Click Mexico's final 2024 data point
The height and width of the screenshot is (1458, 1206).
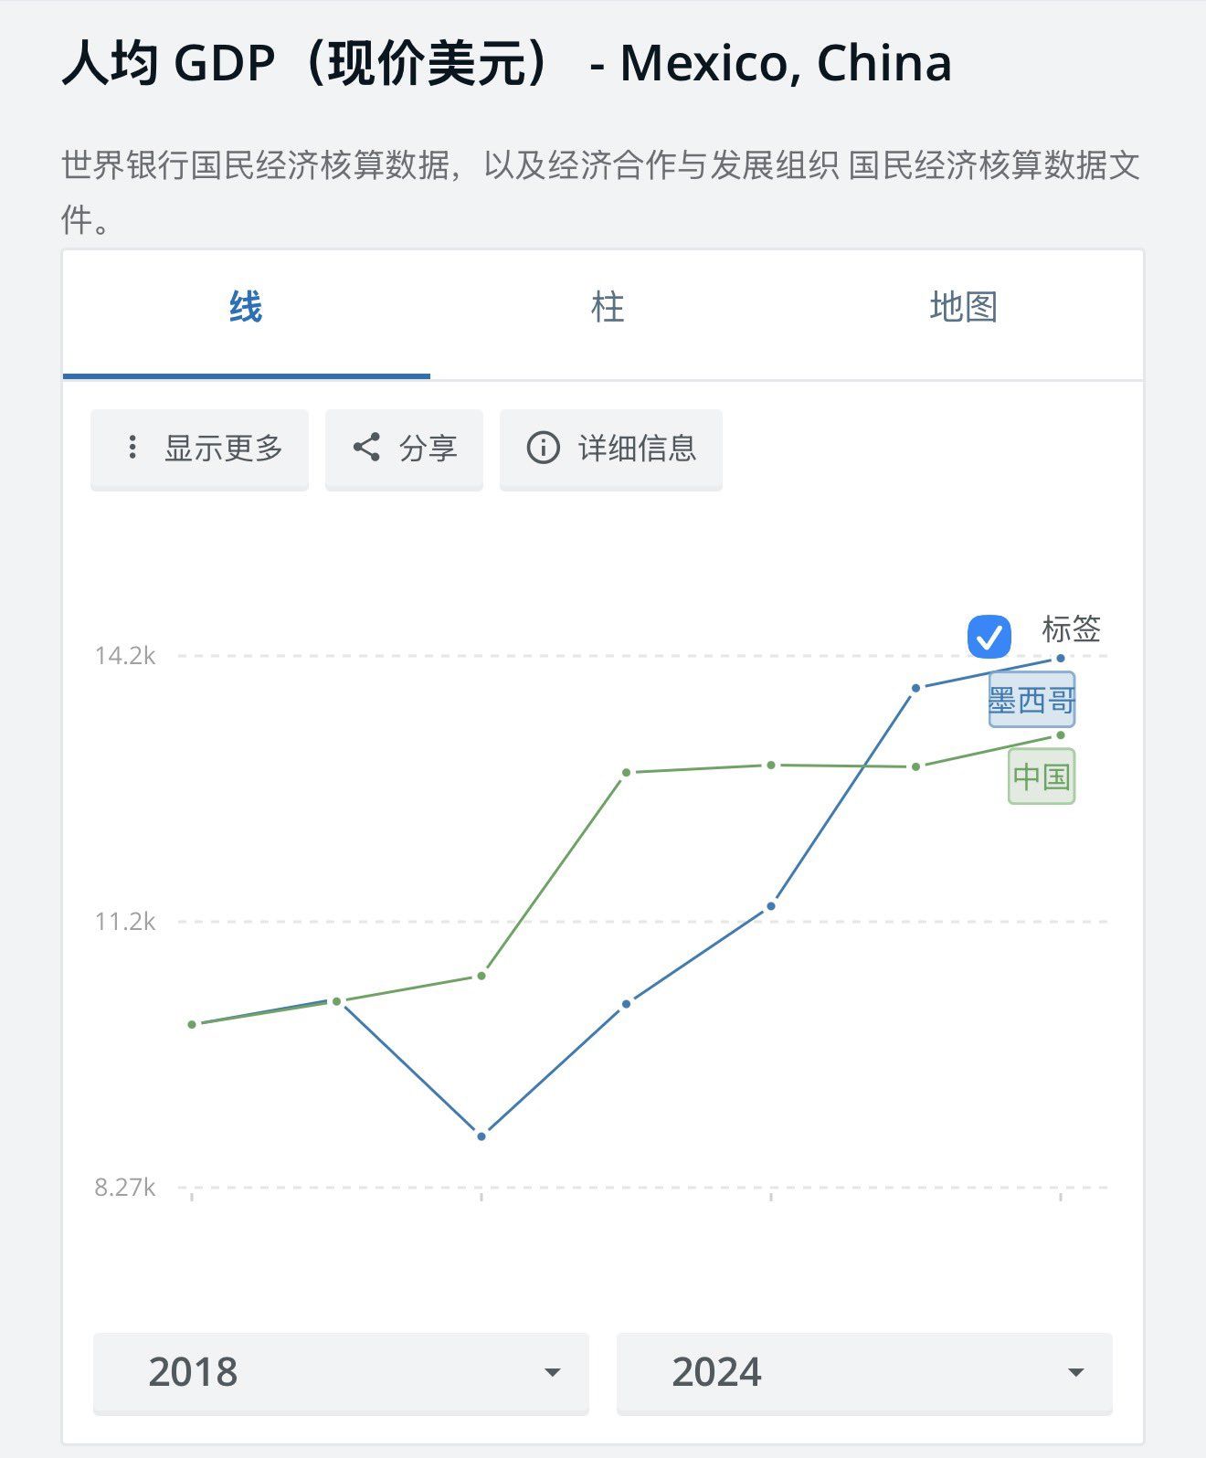point(1060,658)
